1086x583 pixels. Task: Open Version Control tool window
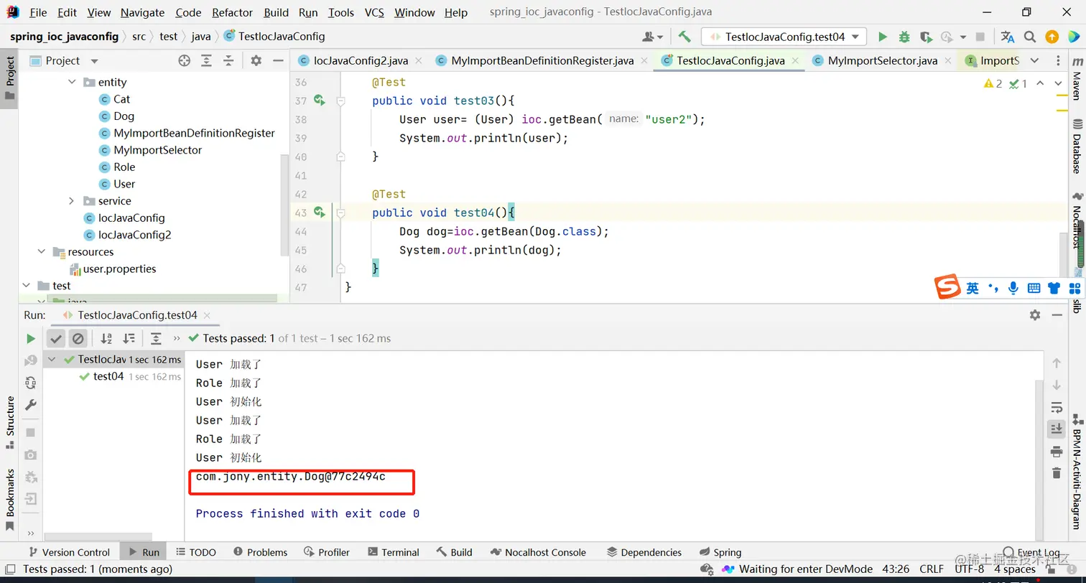pos(68,552)
